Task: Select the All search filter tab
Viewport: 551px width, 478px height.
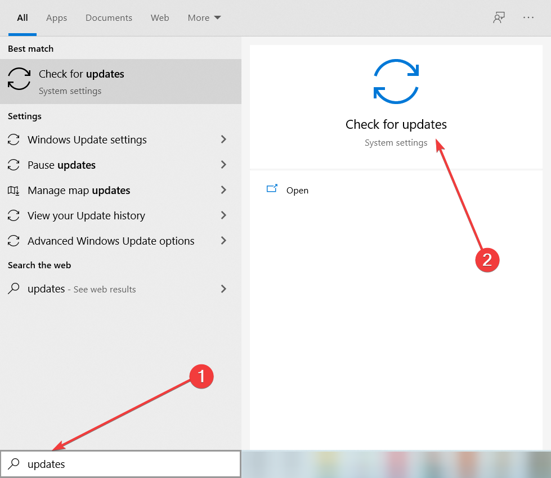Action: (23, 18)
